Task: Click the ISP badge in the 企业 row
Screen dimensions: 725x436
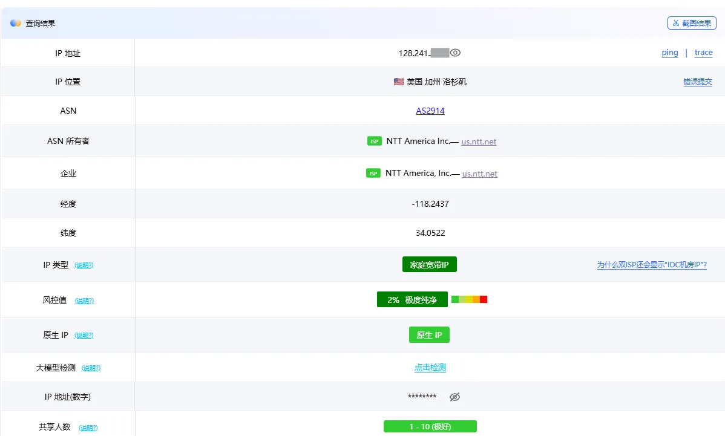Action: pos(373,173)
